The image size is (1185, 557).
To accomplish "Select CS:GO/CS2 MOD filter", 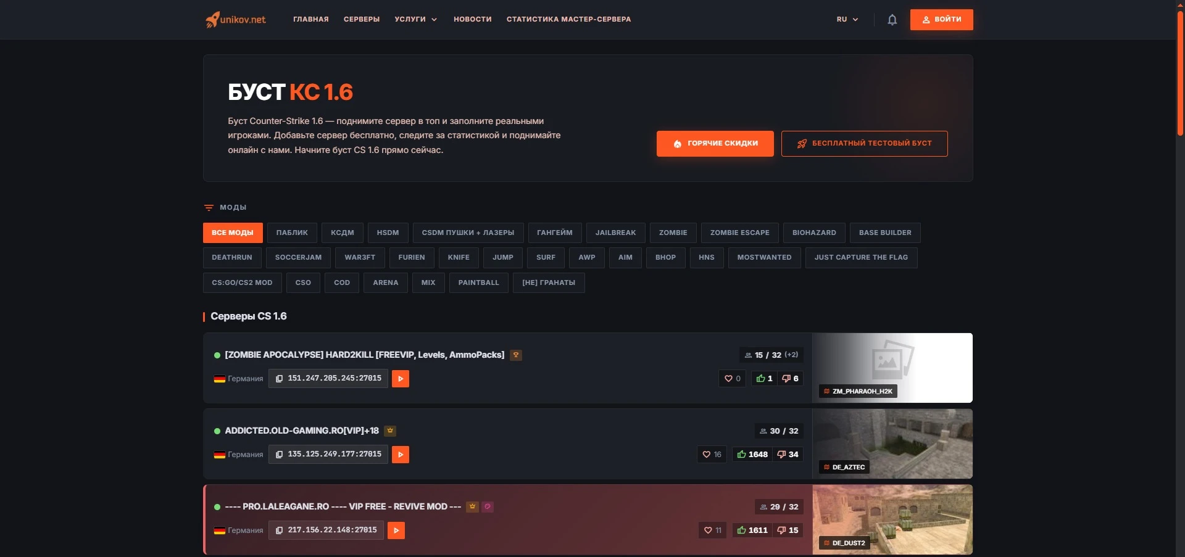I will pos(243,283).
